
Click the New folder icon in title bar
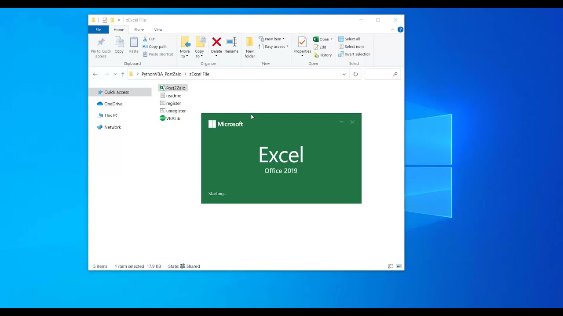(112, 20)
